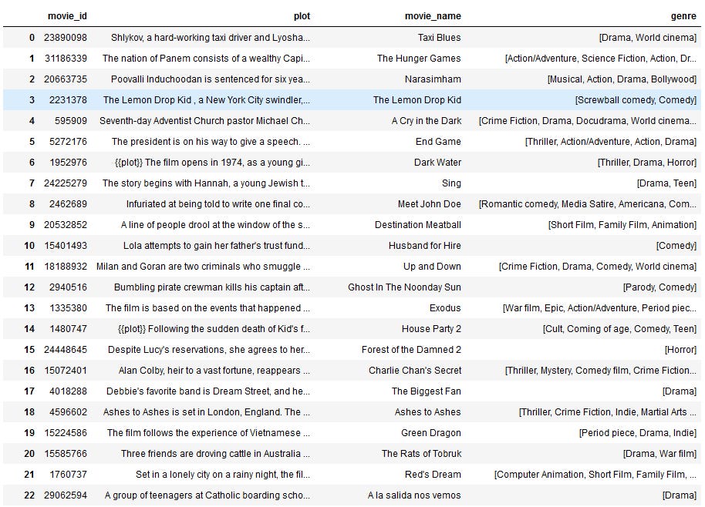
Task: Select genre '[Thriller, Drama, Horror]'
Action: [647, 163]
